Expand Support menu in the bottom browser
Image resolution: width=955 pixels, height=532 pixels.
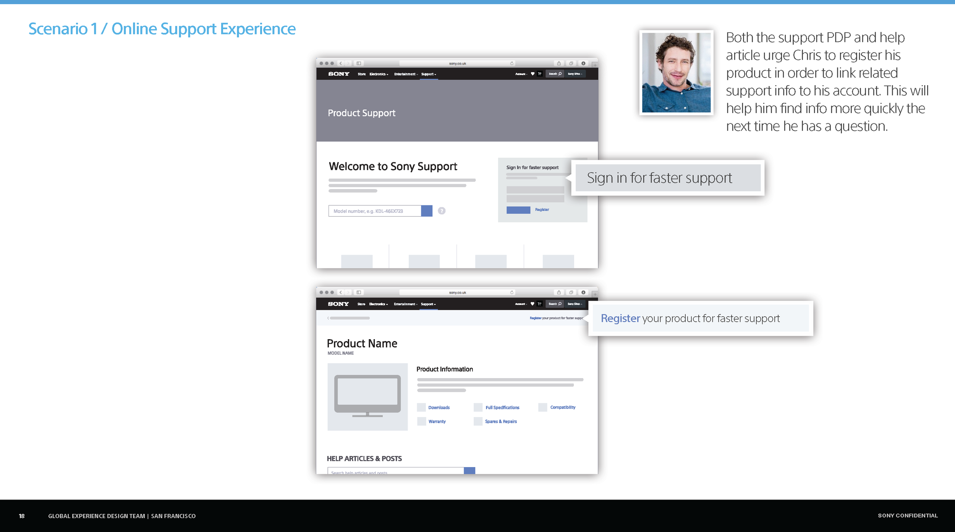click(x=428, y=304)
